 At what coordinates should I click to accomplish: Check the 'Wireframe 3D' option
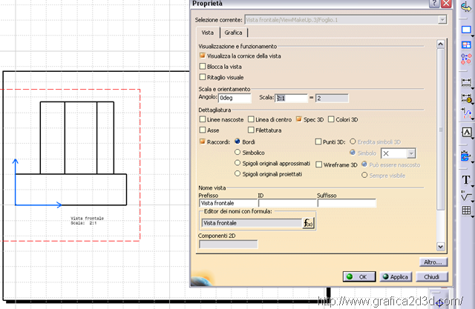(318, 165)
